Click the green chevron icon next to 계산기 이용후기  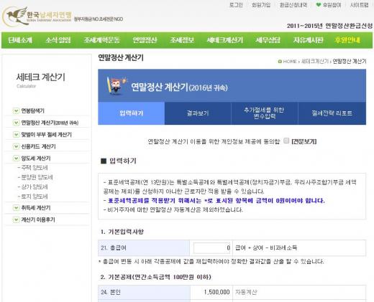tap(16, 220)
